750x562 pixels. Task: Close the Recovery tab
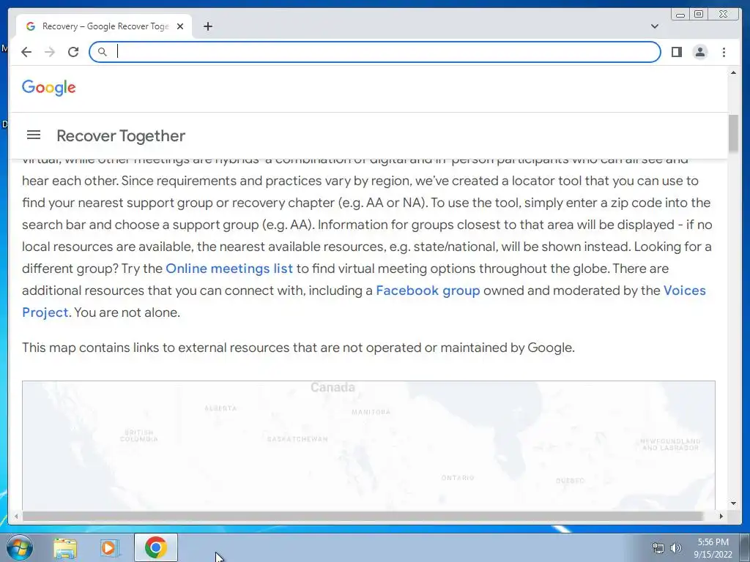pyautogui.click(x=180, y=26)
